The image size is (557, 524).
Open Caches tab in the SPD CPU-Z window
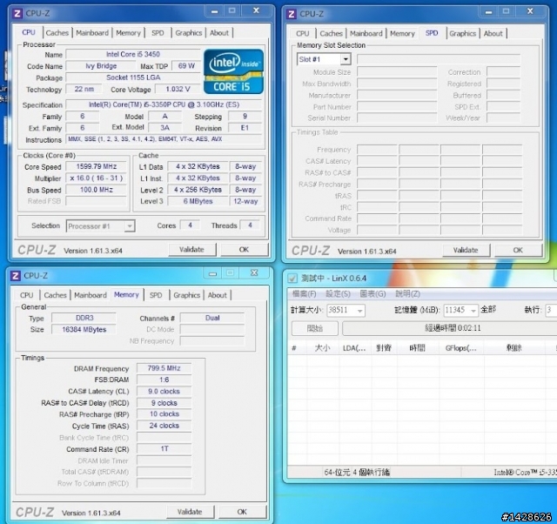tap(331, 34)
